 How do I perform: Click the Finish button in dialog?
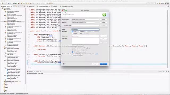point(104,64)
